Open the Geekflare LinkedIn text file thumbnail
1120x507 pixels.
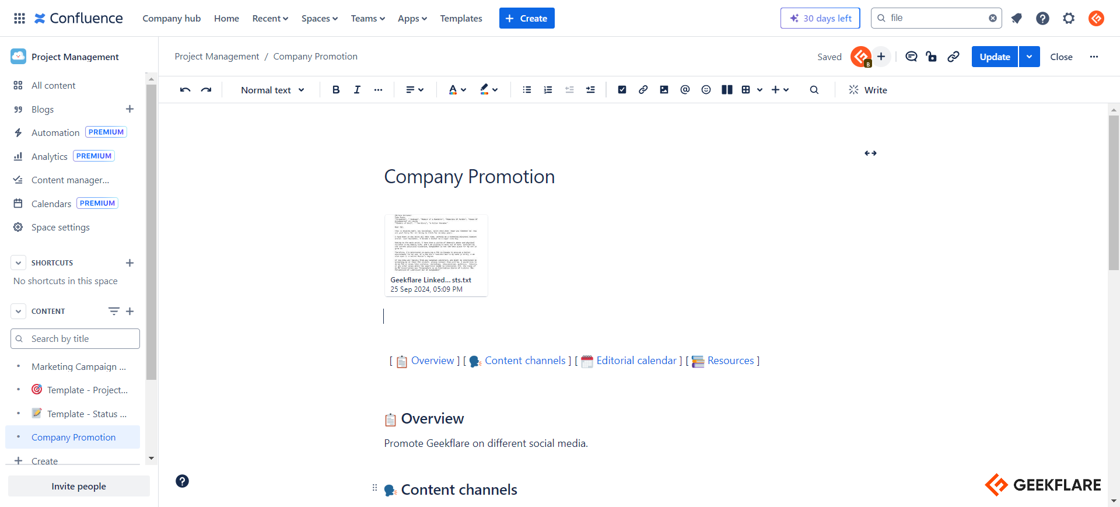pos(436,255)
